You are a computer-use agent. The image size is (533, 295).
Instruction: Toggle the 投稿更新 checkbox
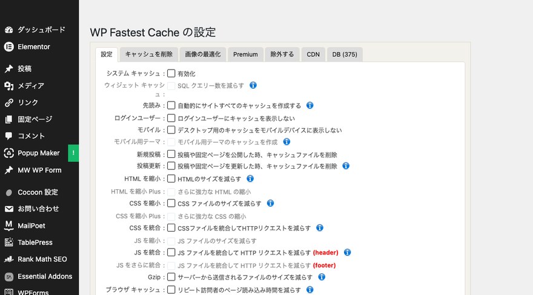(x=171, y=166)
